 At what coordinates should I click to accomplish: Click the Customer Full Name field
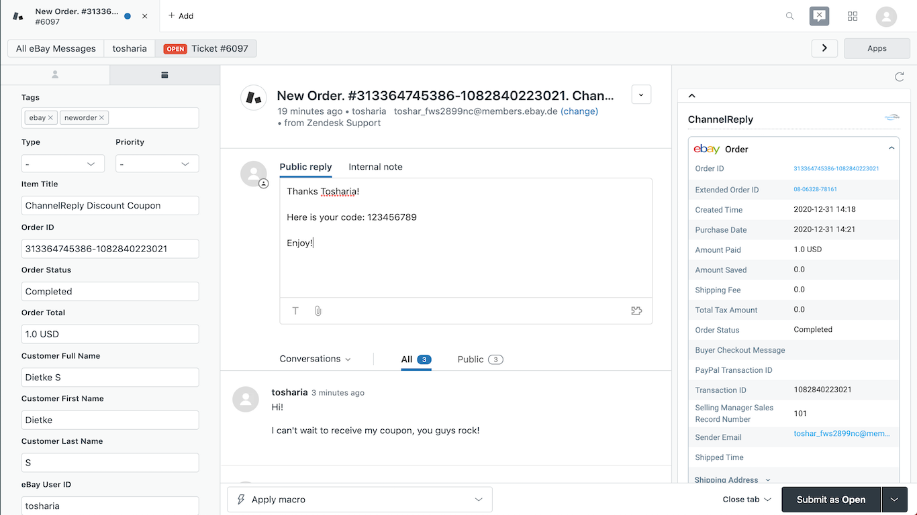pyautogui.click(x=110, y=377)
